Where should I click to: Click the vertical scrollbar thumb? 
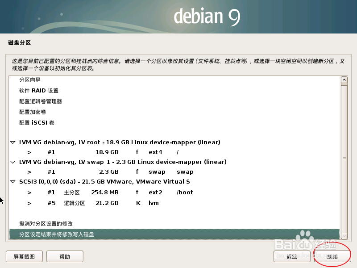click(x=344, y=159)
